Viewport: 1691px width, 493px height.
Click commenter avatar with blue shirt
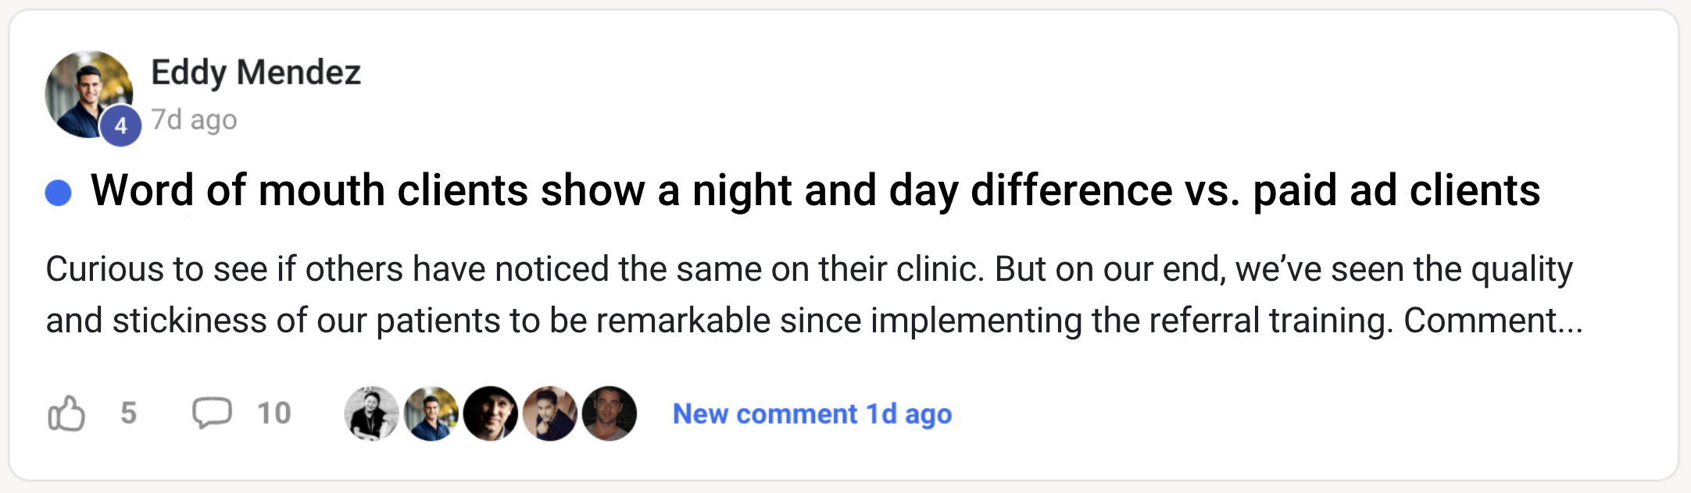click(x=431, y=413)
